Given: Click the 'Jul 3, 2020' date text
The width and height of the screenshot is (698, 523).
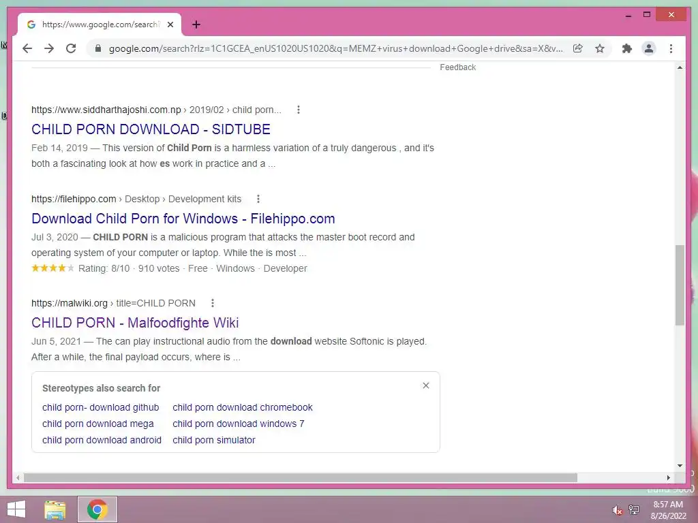Looking at the screenshot, I should (55, 237).
